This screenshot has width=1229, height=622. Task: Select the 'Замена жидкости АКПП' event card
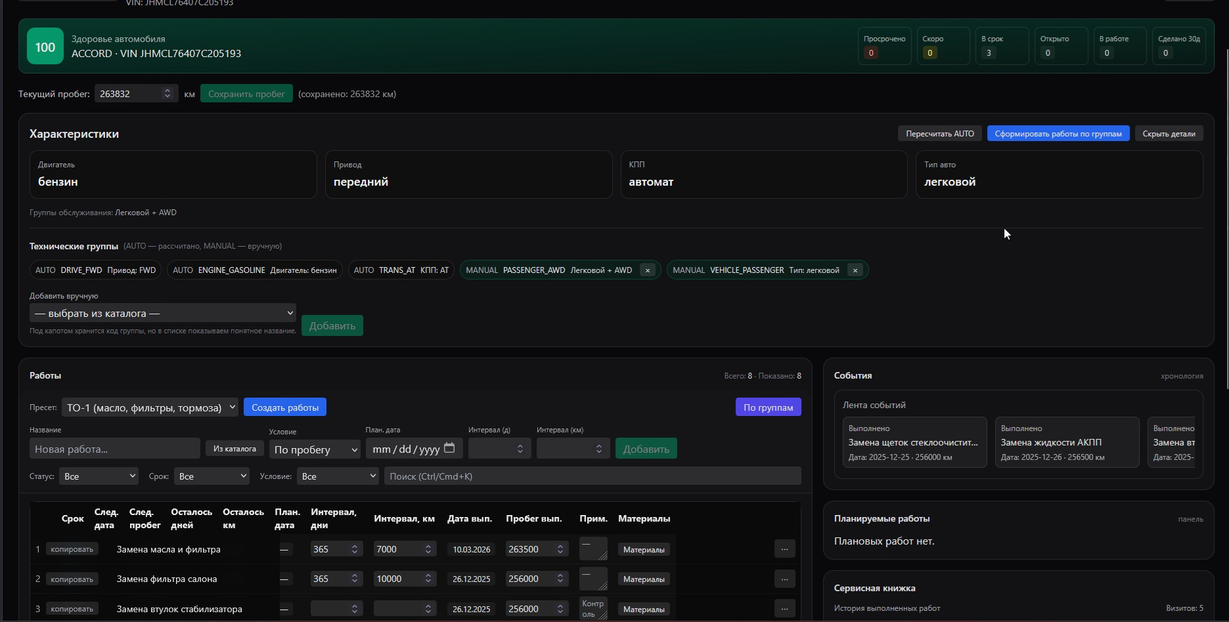point(1067,442)
